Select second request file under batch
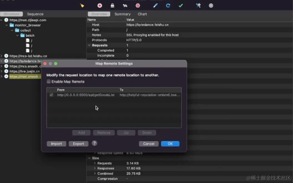Viewport: 293px width, 183px height. pos(28,45)
